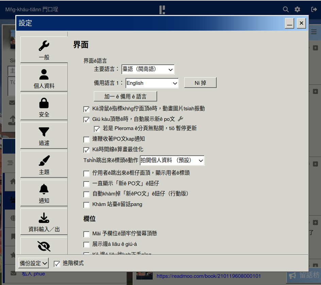Open the gear settings icon in top bar
The height and width of the screenshot is (285, 321).
click(298, 9)
